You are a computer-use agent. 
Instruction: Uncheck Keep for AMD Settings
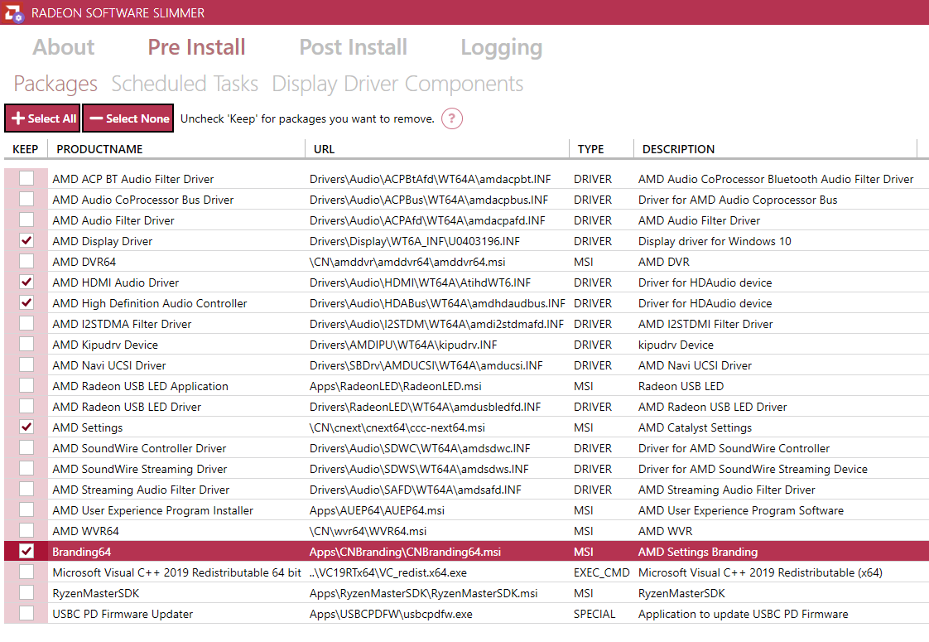26,427
